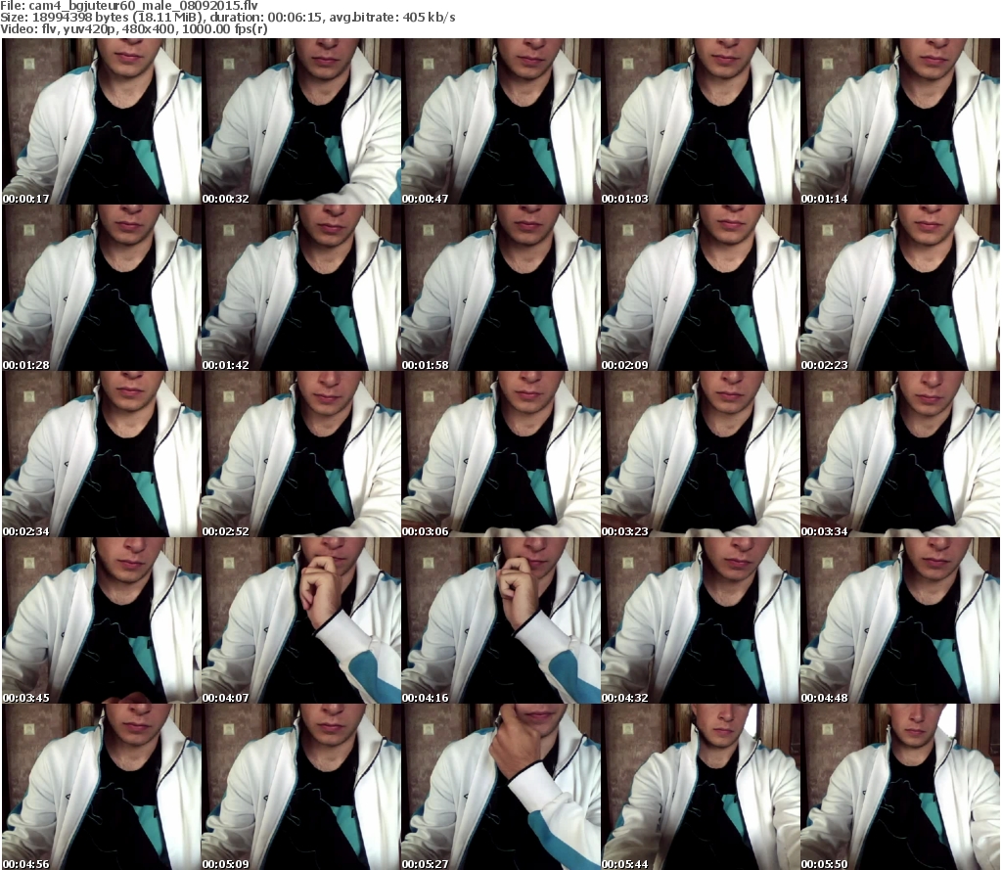Choose the preview frame timestamped 00:02:52

click(301, 454)
